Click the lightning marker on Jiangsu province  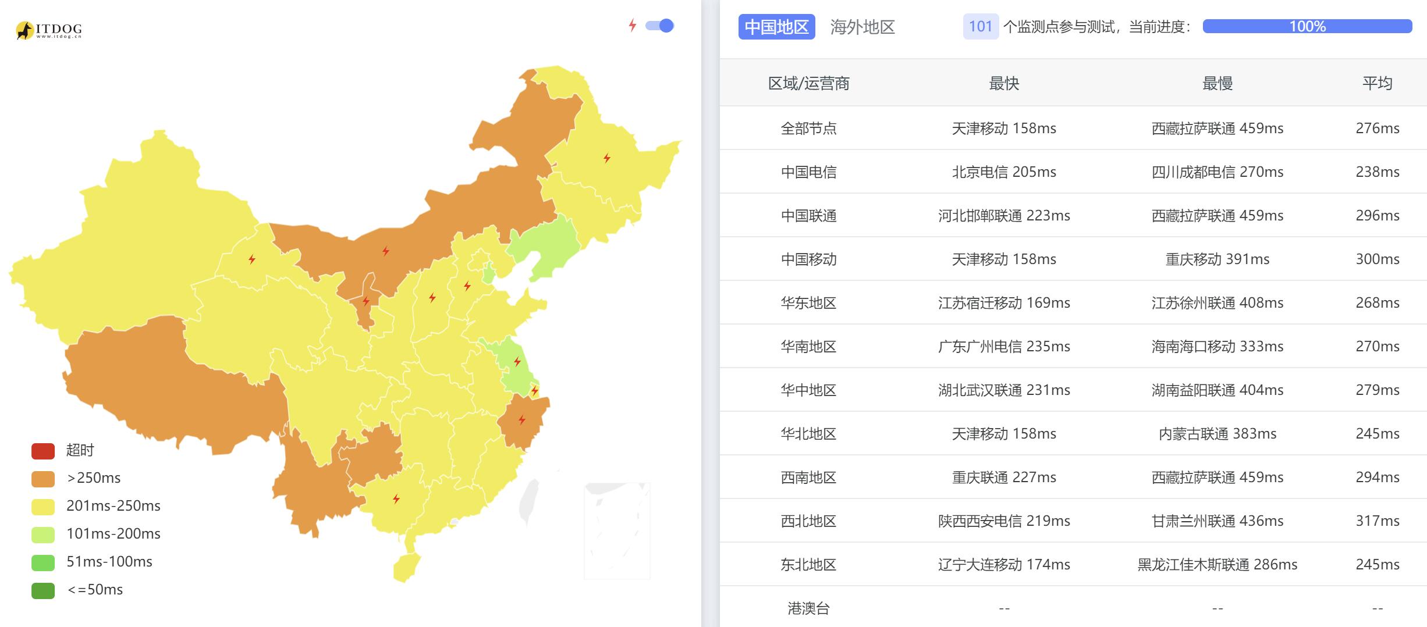[517, 362]
